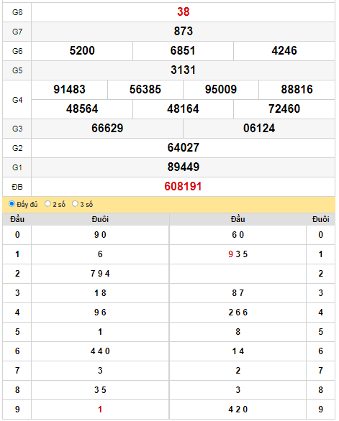This screenshot has height=421, width=339.
Task: Click the G2 number 64027
Action: pos(184,147)
